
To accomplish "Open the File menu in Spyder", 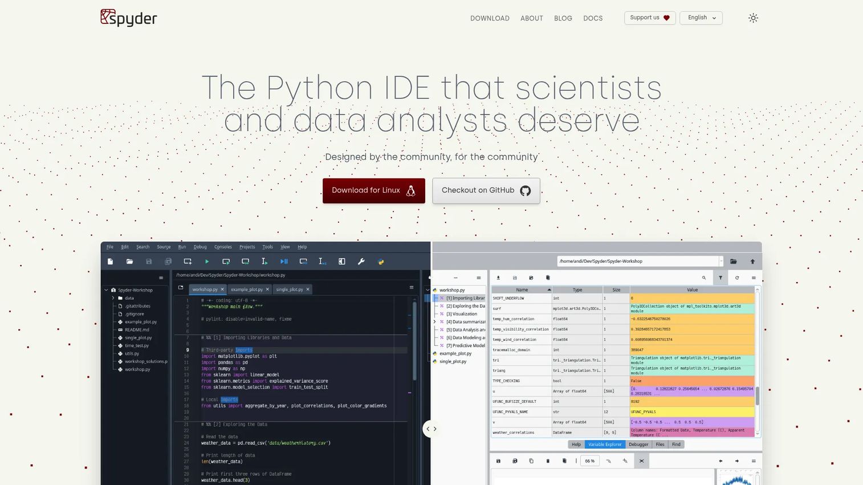I will tap(110, 247).
